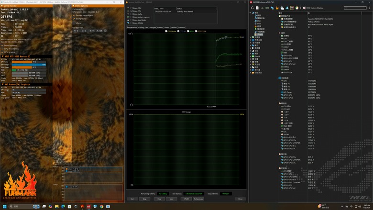The width and height of the screenshot is (373, 210).
Task: Expand the last Benchmark folder node in tree
Action: pyautogui.click(x=251, y=73)
